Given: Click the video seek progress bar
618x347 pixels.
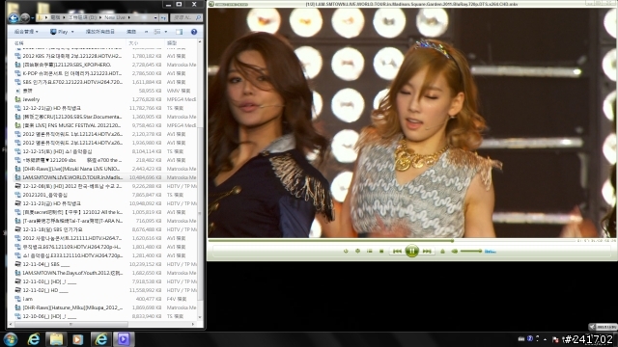Looking at the screenshot, I should click(x=392, y=240).
